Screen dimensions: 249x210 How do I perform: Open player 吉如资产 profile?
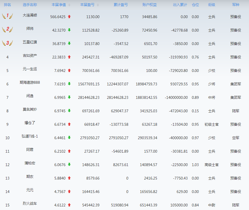click(30, 55)
